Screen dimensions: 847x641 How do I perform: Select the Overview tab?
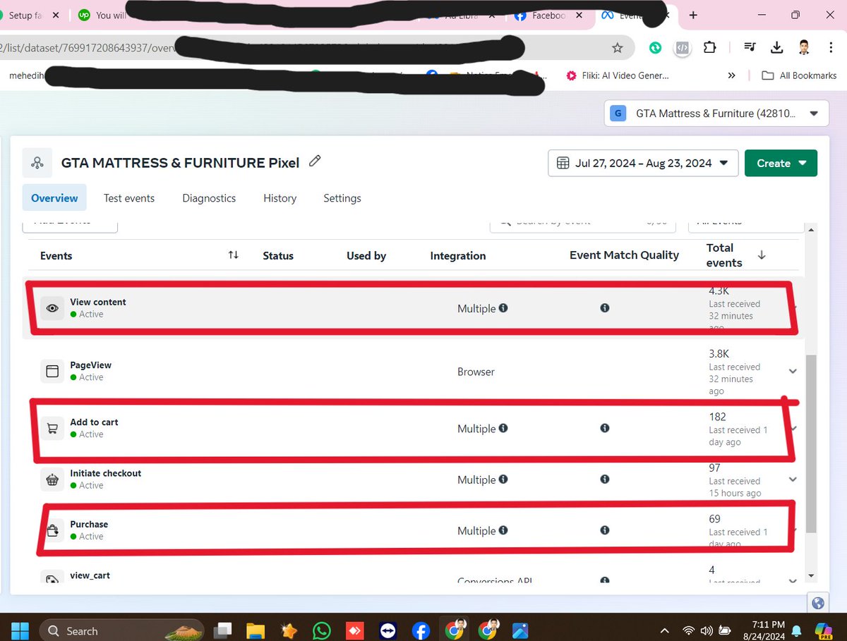(54, 198)
